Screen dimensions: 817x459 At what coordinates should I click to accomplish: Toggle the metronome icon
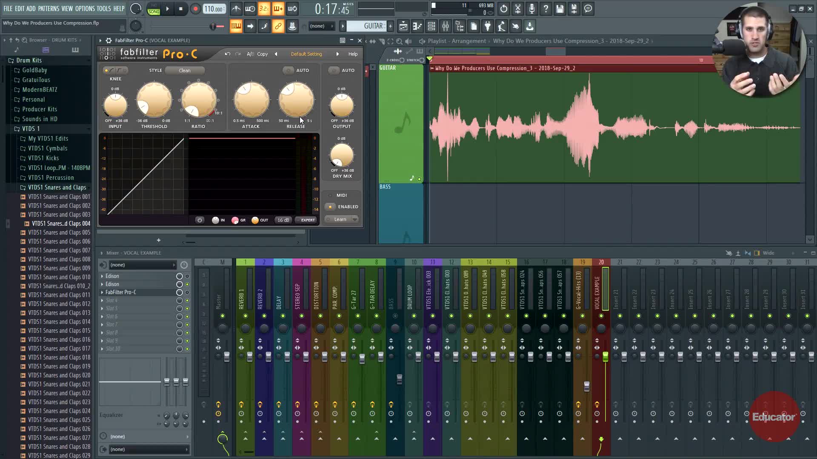coord(236,9)
